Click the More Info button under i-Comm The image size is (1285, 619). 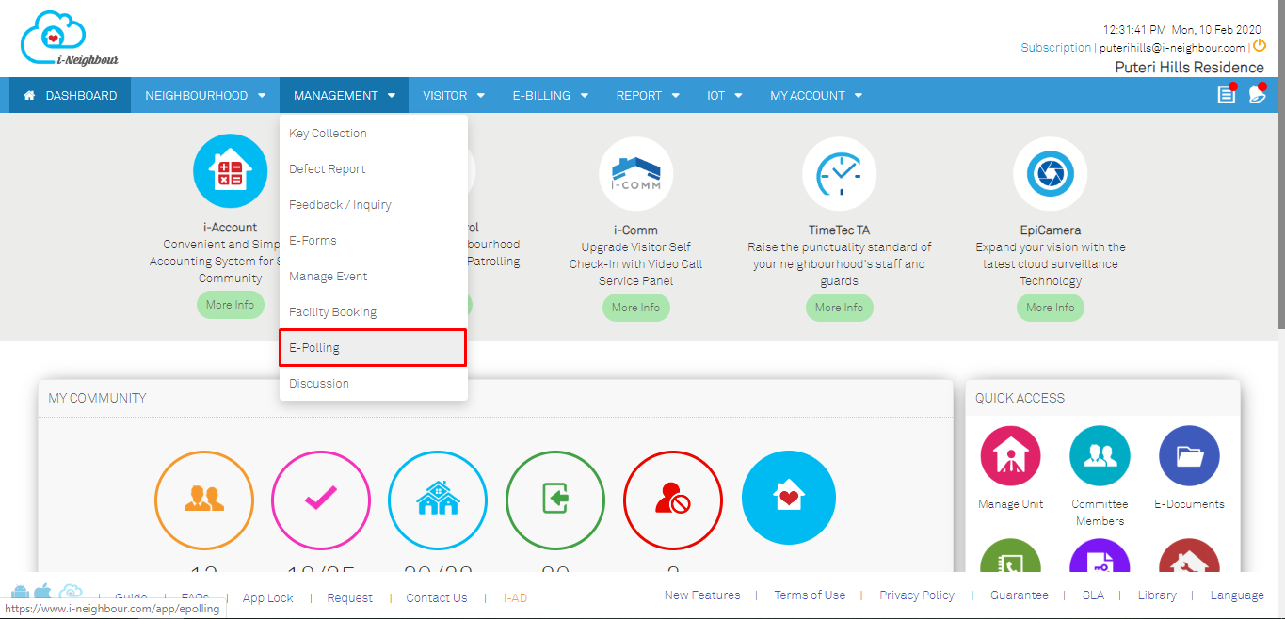tap(635, 308)
